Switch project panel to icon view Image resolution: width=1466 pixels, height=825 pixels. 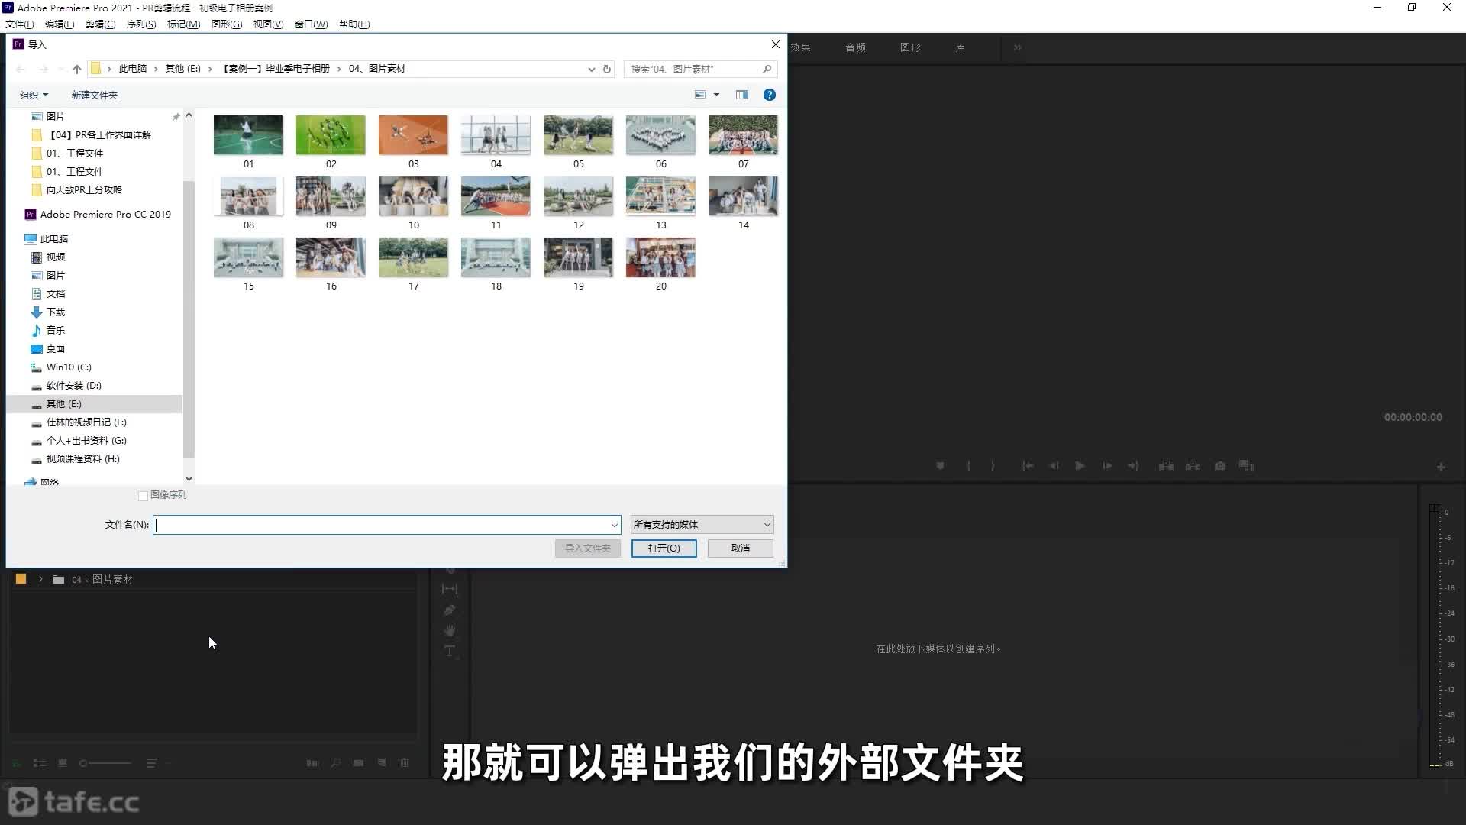pos(63,763)
